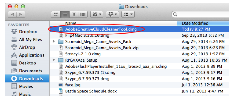Viewport: 231px width, 98px height.
Task: Select the AdobeFlashPlayerInstaller dmg file
Action: 116,67
